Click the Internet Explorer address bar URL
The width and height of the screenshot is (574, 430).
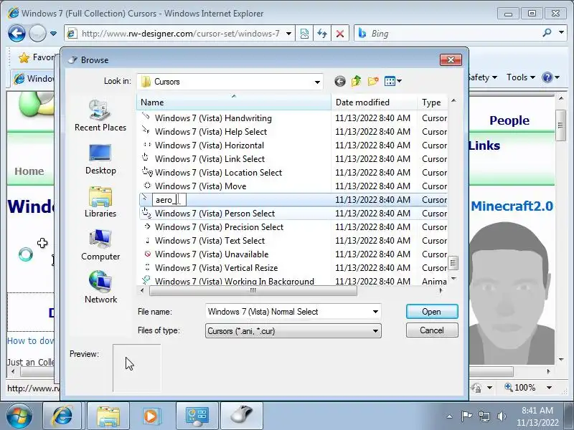181,34
